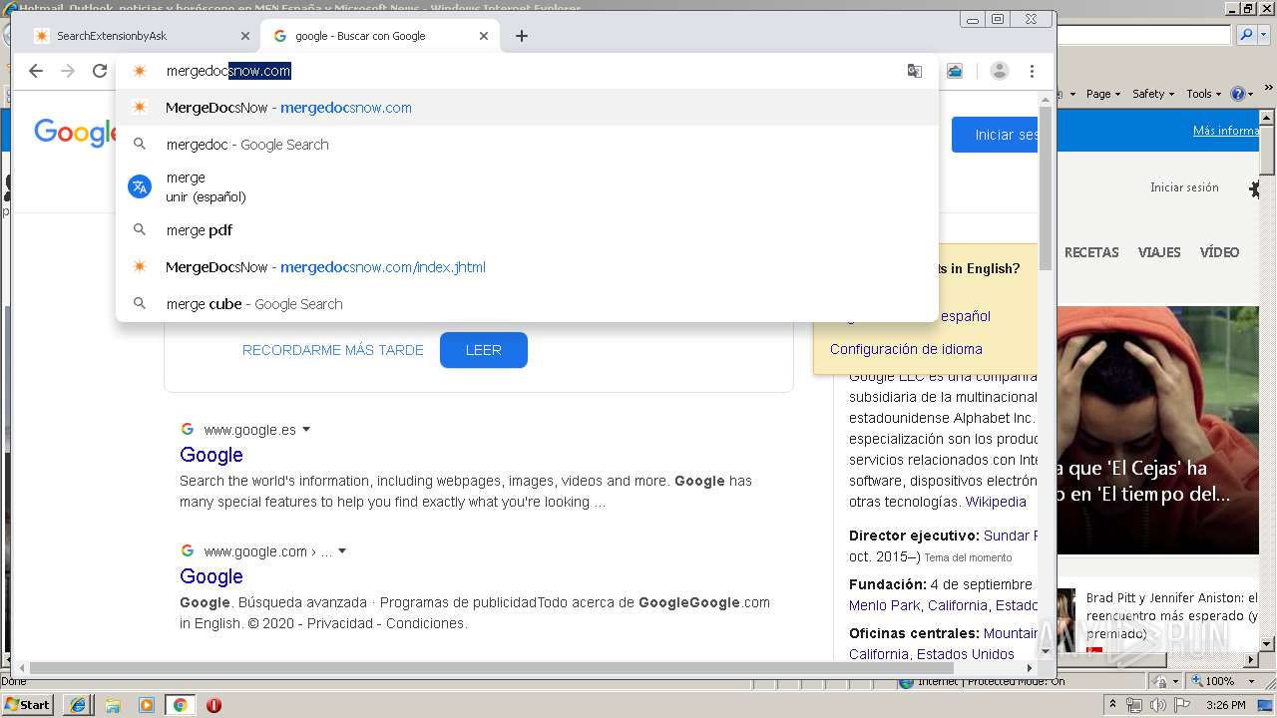
Task: Click the volume speaker icon in system tray
Action: pyautogui.click(x=1157, y=705)
